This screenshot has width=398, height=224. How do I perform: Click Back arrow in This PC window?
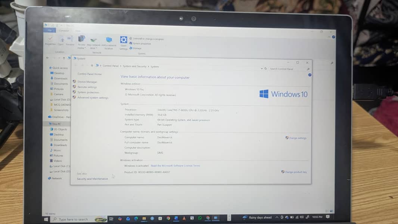tap(48, 58)
